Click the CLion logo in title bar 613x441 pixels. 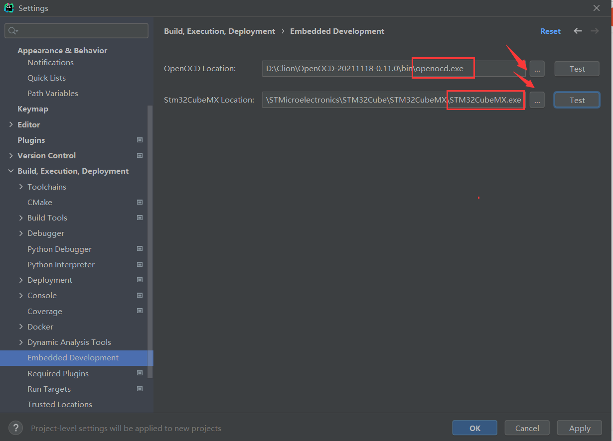point(8,8)
